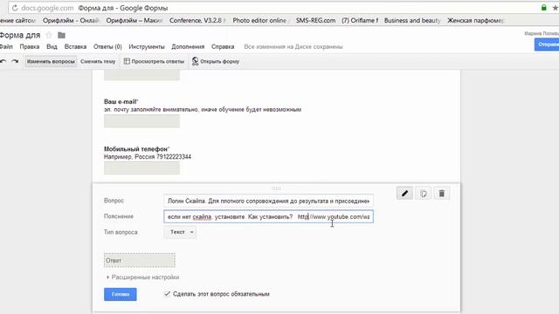The image size is (559, 314).
Task: Click 'Изменить вопросы' toolbar button
Action: [x=51, y=61]
